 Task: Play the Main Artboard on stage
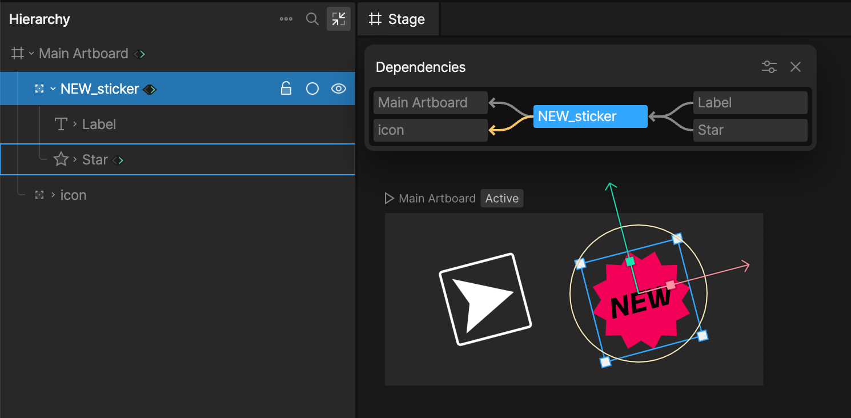click(390, 198)
